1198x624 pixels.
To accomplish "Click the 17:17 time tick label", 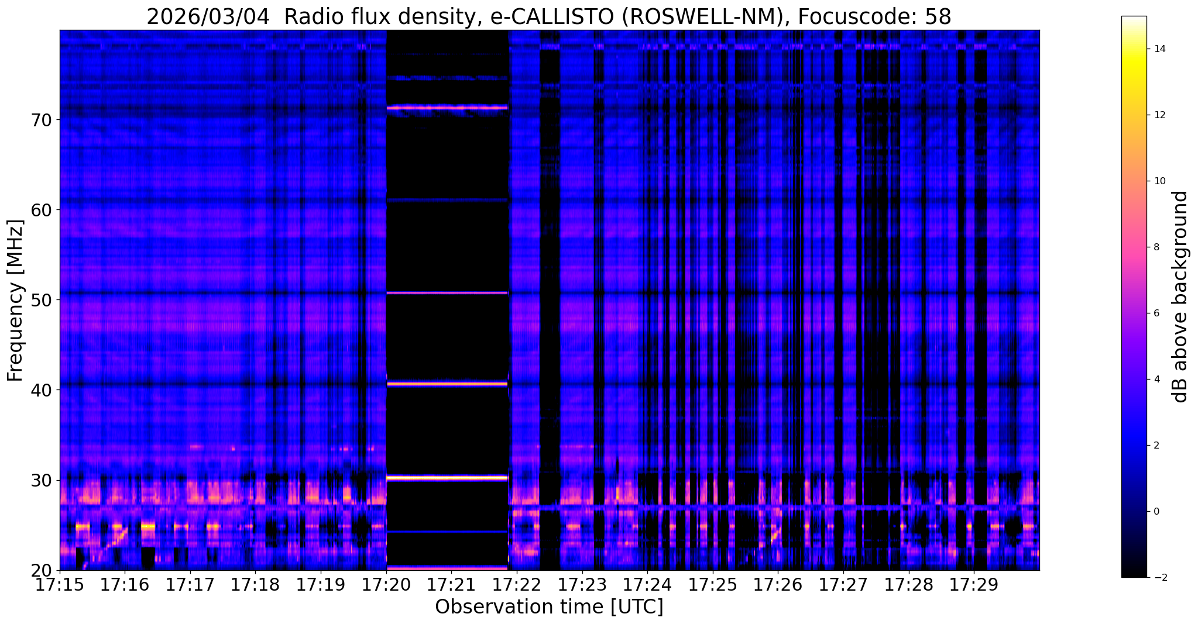I will (190, 585).
